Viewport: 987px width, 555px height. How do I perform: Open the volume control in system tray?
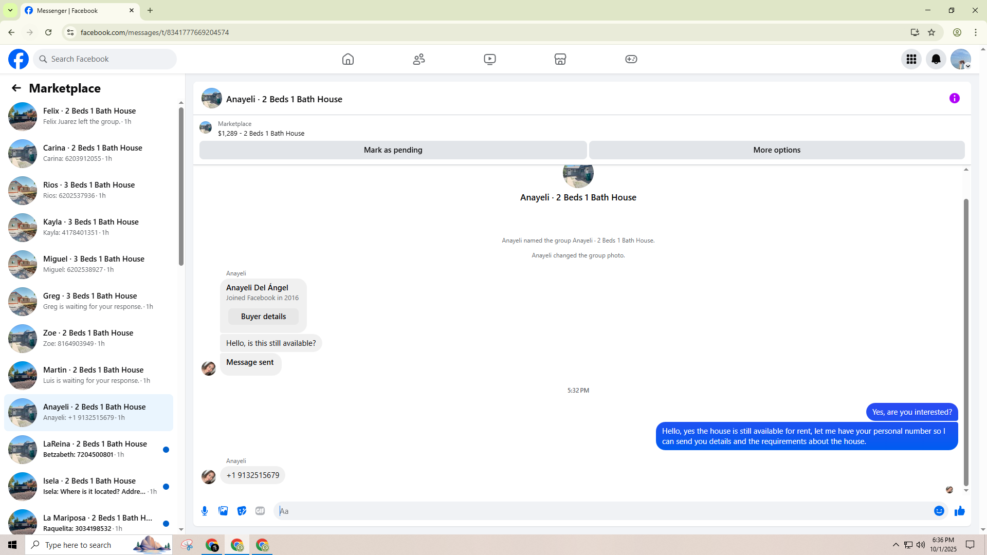(x=921, y=545)
